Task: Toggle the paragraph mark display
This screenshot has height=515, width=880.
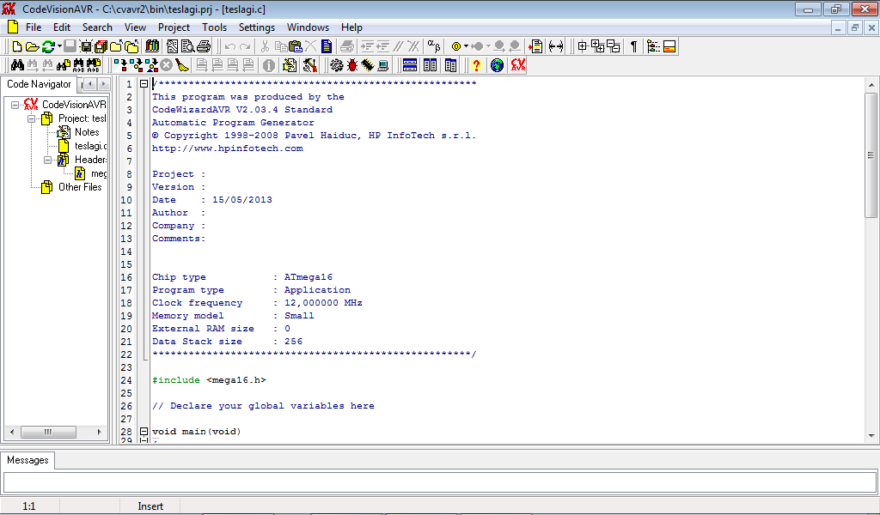Action: tap(633, 46)
